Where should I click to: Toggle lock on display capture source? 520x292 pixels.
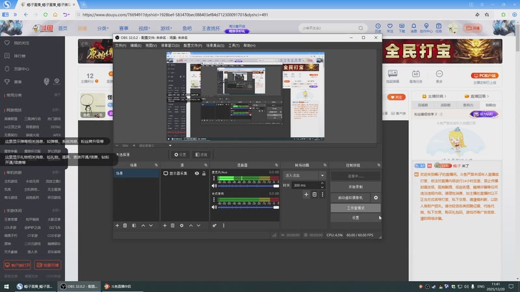[203, 174]
